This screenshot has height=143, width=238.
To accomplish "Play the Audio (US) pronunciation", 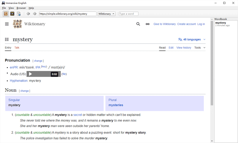I will tap(30, 74).
